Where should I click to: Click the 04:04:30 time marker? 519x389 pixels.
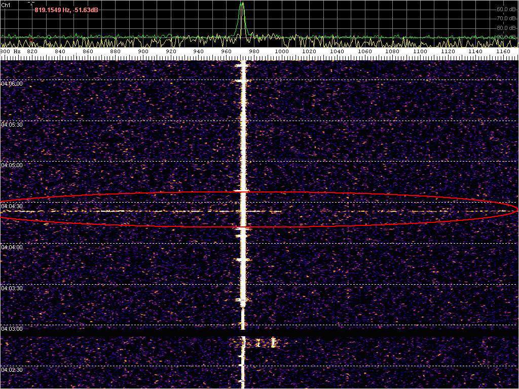pos(12,206)
